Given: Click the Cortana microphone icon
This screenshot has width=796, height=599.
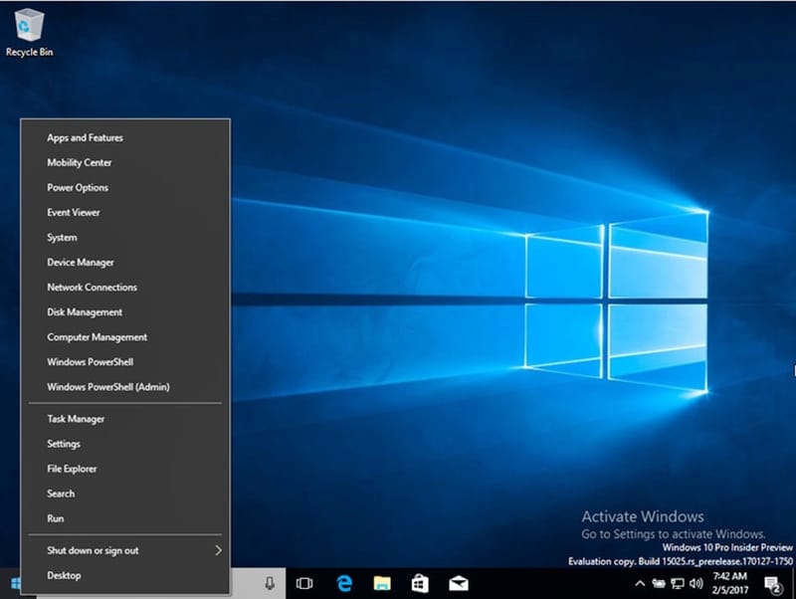Looking at the screenshot, I should (x=270, y=583).
